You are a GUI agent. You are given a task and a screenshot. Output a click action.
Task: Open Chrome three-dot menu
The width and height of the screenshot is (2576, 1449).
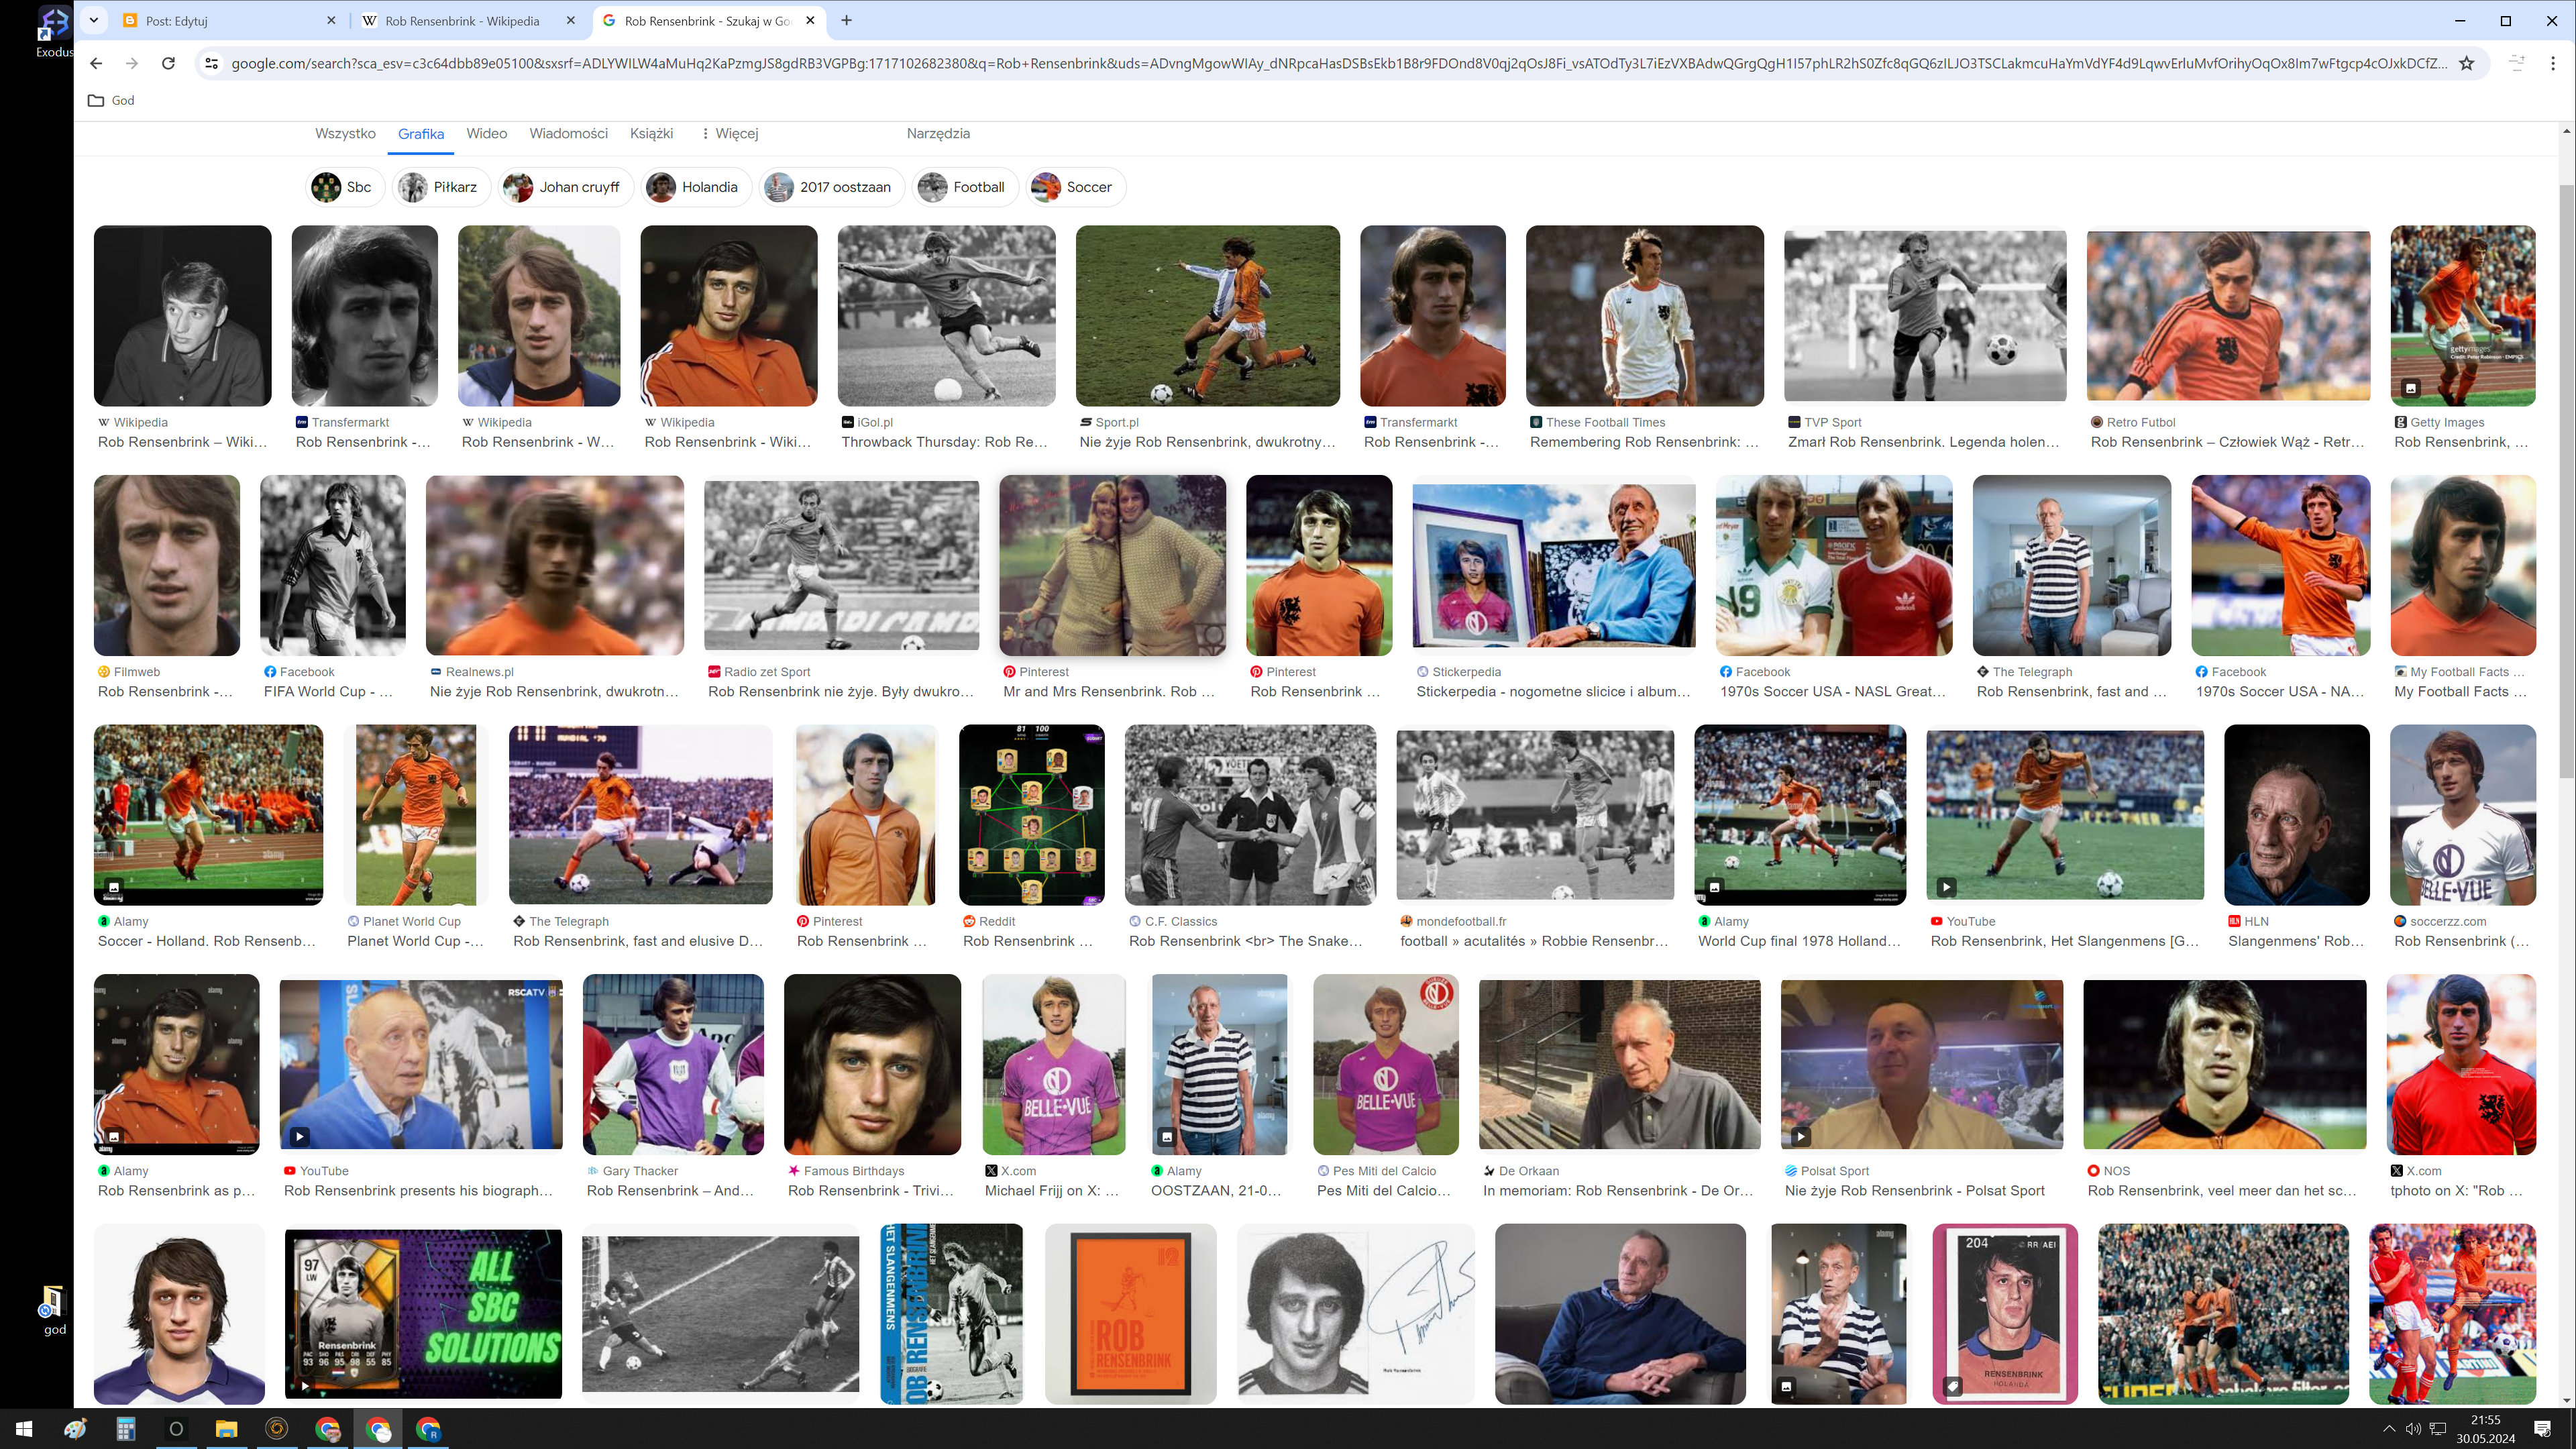tap(2553, 63)
